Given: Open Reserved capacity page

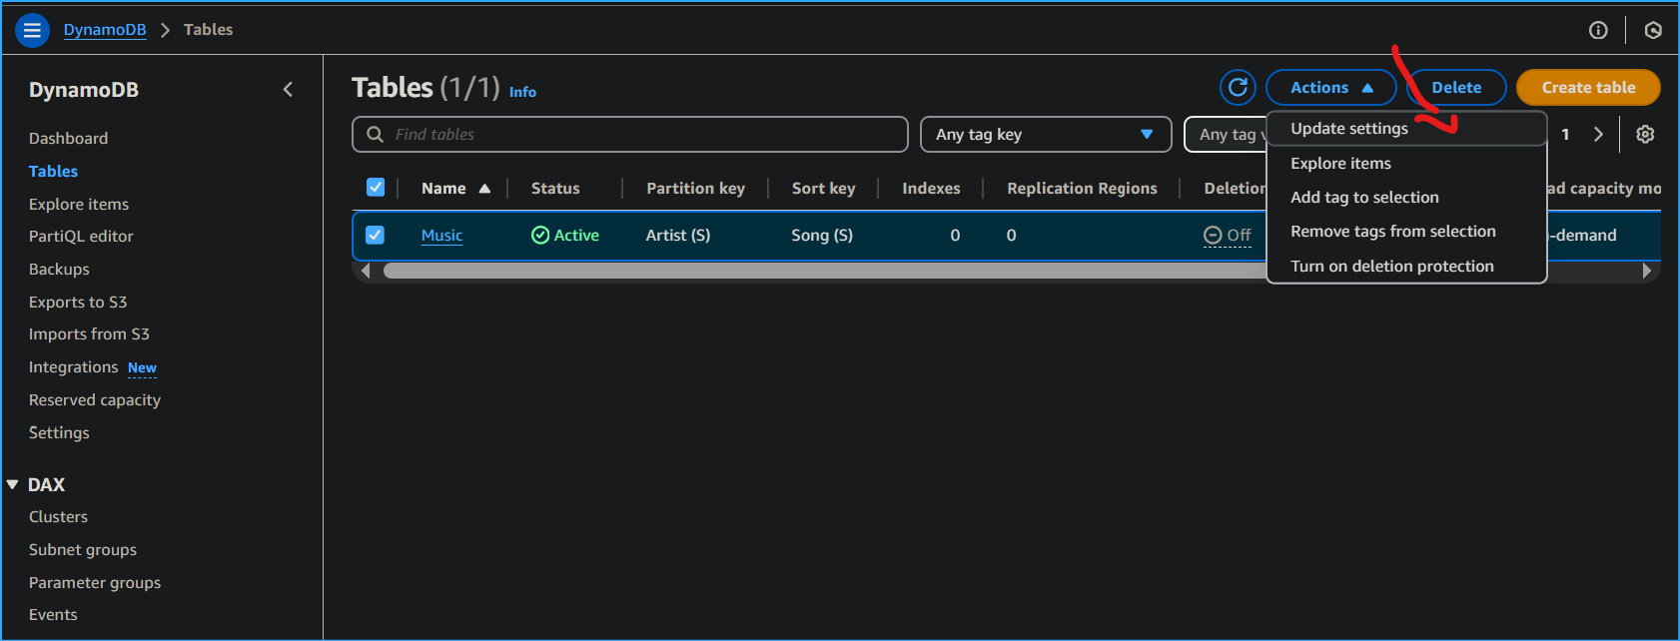Looking at the screenshot, I should [95, 399].
